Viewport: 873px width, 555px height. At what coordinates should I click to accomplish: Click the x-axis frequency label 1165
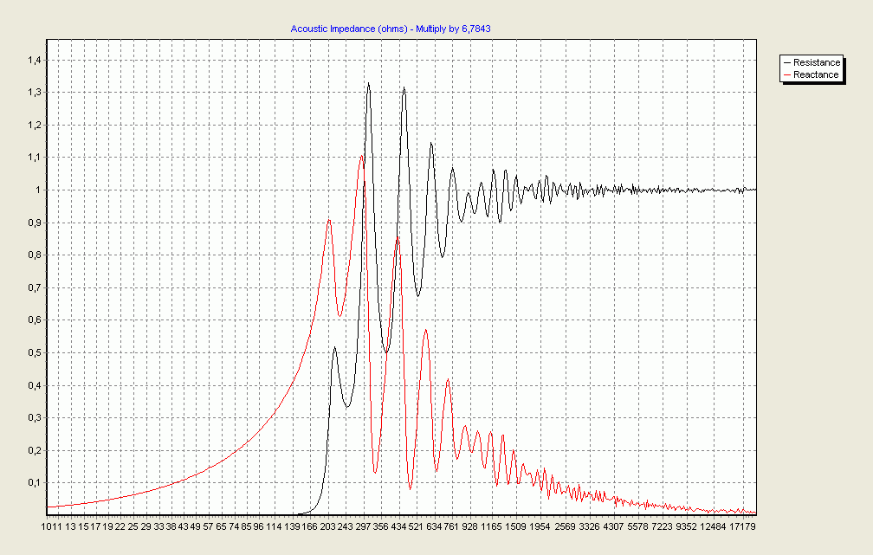click(x=490, y=526)
